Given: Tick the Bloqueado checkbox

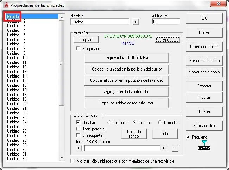Looking at the screenshot, I should tap(78, 48).
